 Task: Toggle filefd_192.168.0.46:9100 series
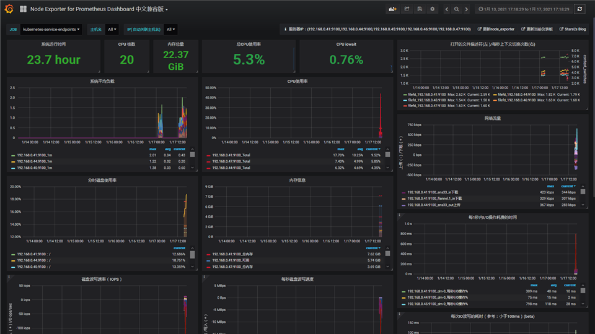(517, 100)
